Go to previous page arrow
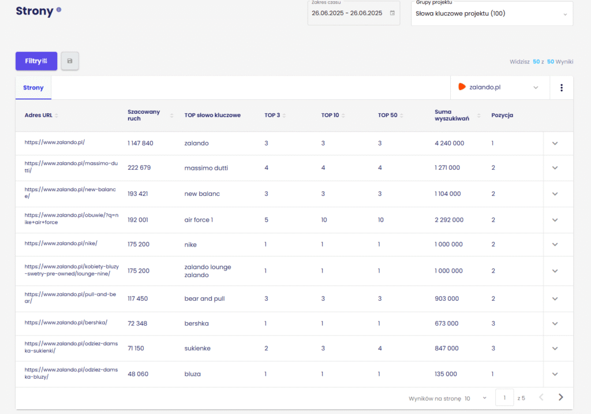 (541, 397)
